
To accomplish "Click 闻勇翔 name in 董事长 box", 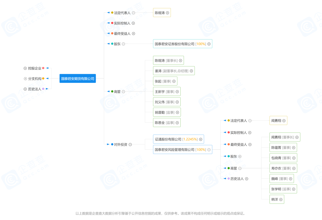I will pyautogui.click(x=276, y=137).
